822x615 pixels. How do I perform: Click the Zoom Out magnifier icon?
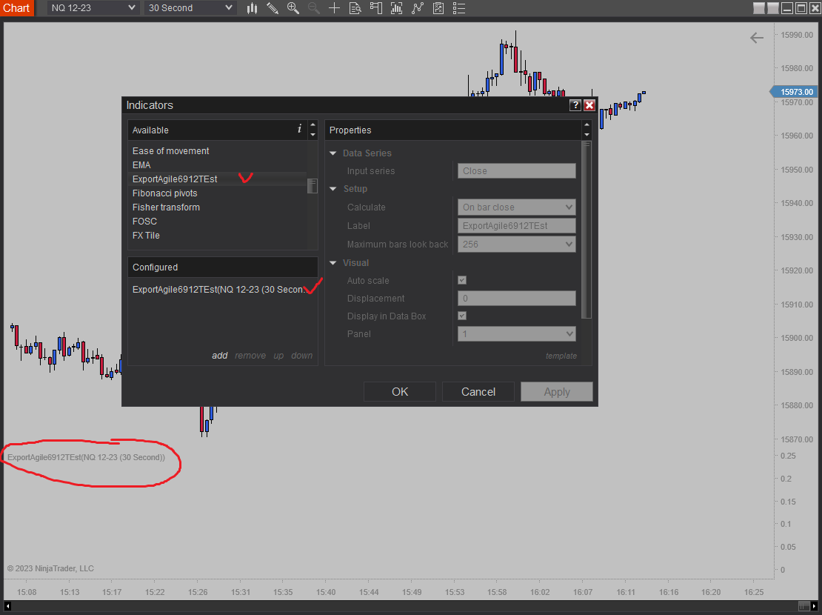[313, 8]
